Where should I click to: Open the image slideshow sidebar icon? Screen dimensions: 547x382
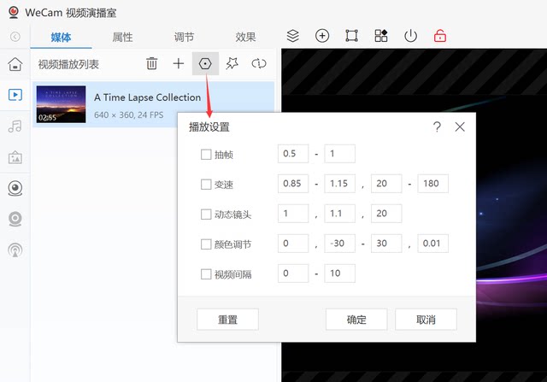[x=15, y=158]
